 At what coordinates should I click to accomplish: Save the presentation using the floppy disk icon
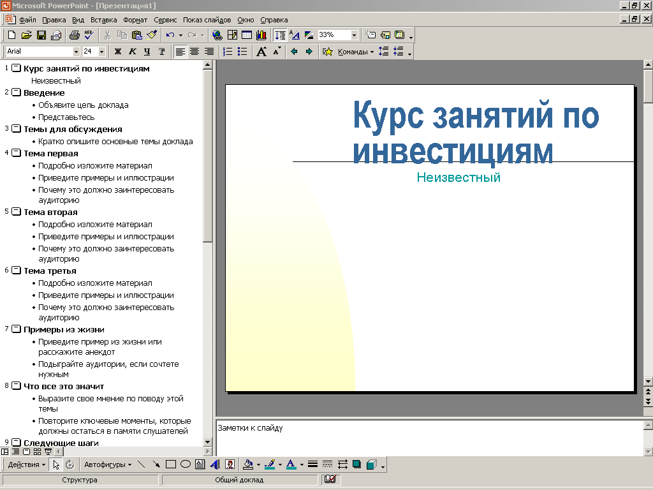(x=41, y=35)
